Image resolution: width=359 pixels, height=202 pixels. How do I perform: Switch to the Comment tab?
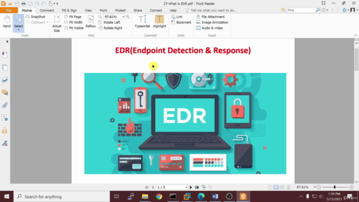click(x=47, y=10)
